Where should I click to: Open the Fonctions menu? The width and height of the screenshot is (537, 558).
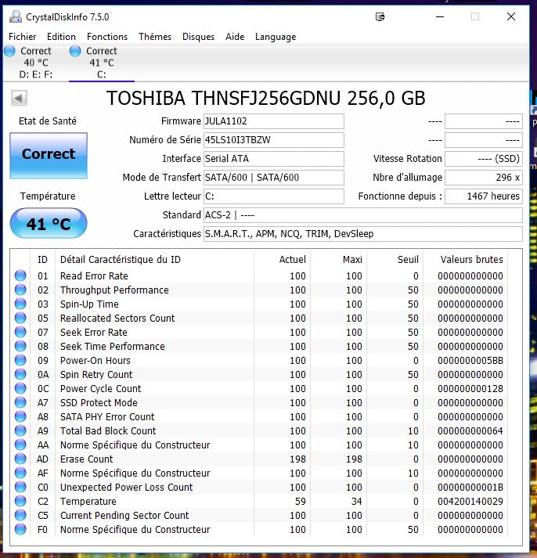point(107,37)
